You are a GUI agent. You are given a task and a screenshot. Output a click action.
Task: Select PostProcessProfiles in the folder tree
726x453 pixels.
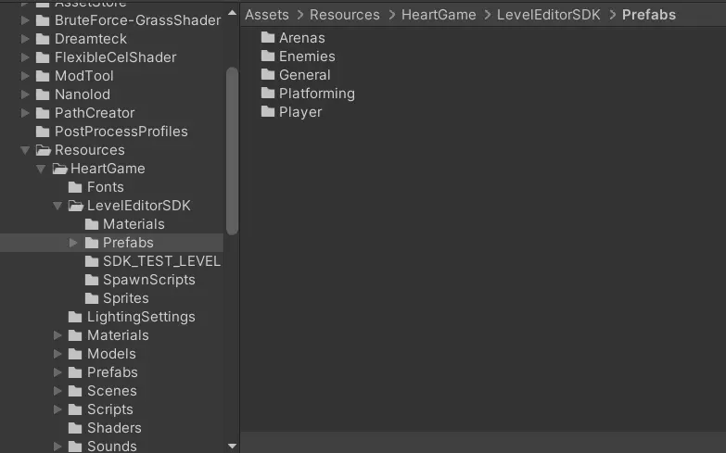point(121,132)
